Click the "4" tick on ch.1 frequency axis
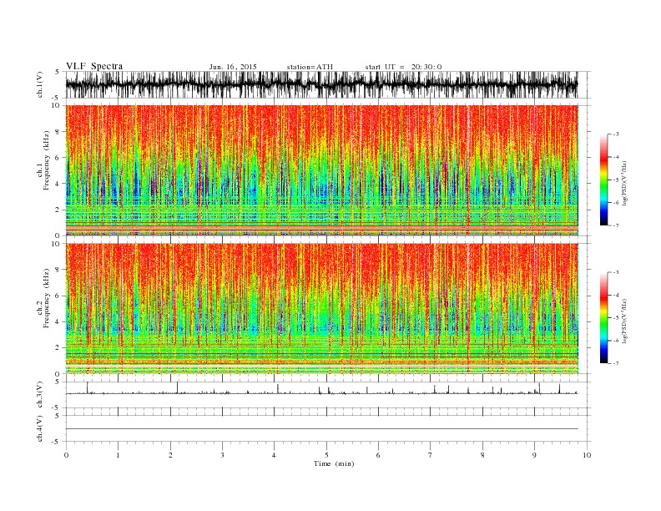This screenshot has height=511, width=661. click(x=58, y=184)
